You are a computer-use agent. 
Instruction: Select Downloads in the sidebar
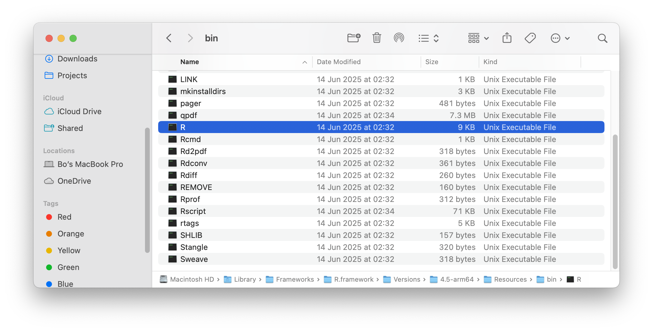[x=77, y=59]
